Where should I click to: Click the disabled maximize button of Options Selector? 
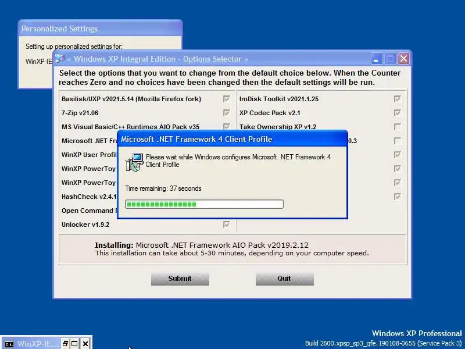[390, 59]
